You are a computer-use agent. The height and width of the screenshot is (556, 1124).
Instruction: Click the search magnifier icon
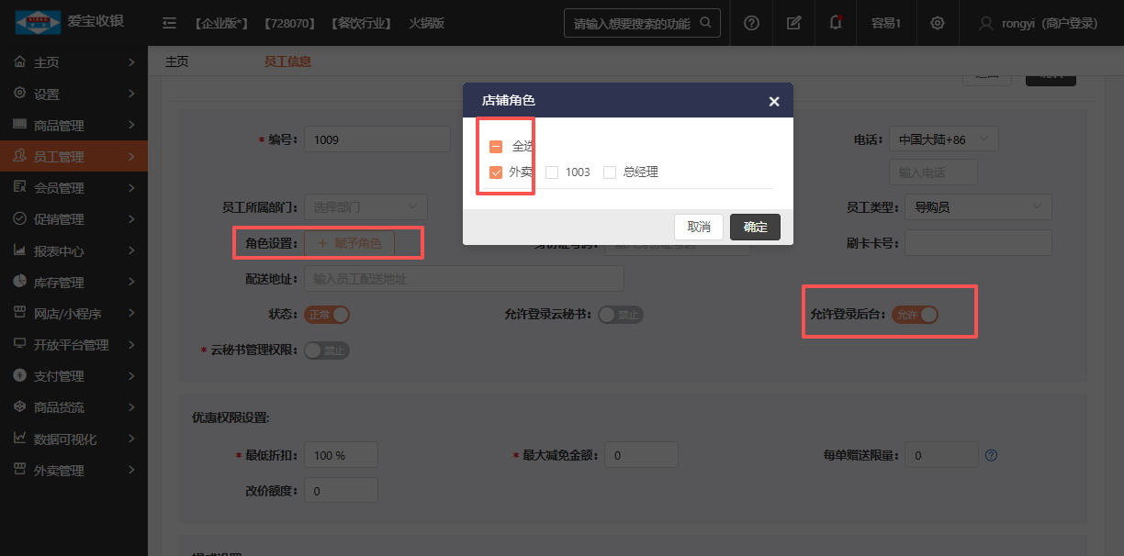(705, 23)
